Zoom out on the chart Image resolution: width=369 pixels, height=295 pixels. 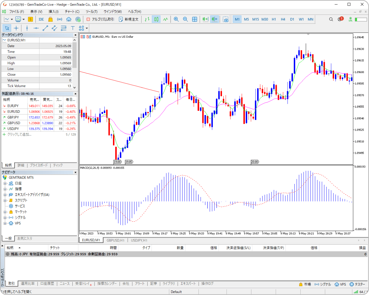tap(185, 19)
